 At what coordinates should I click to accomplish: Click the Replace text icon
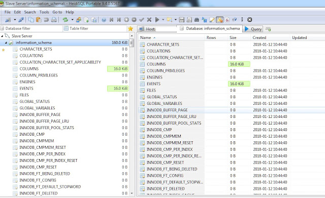(204, 20)
